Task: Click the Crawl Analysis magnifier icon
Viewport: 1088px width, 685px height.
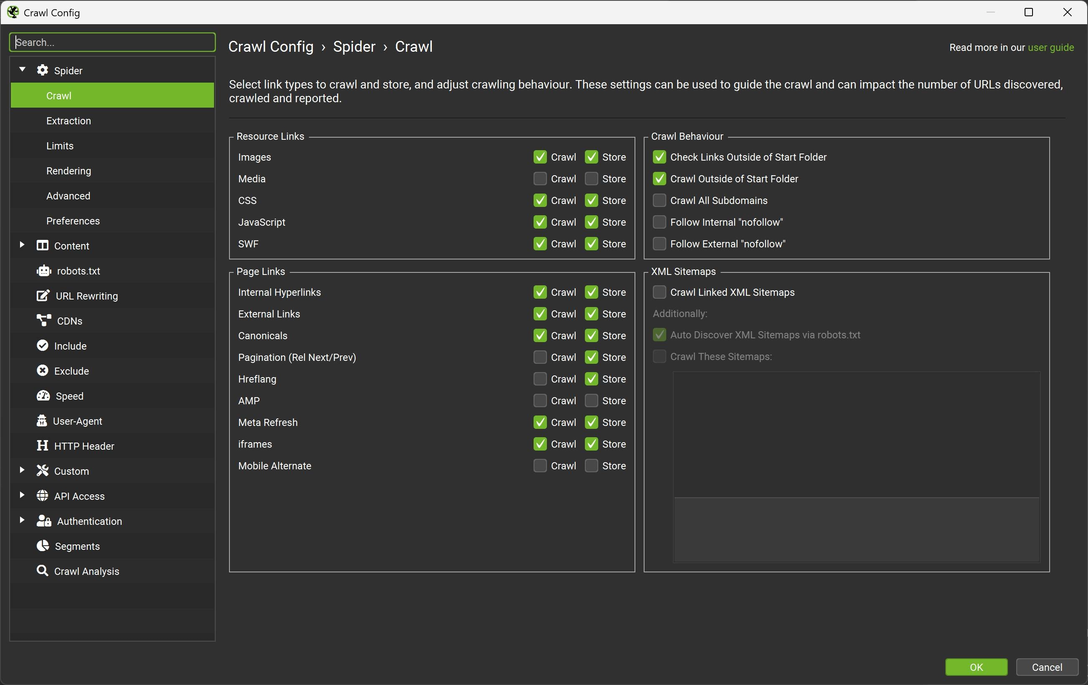Action: pos(42,571)
